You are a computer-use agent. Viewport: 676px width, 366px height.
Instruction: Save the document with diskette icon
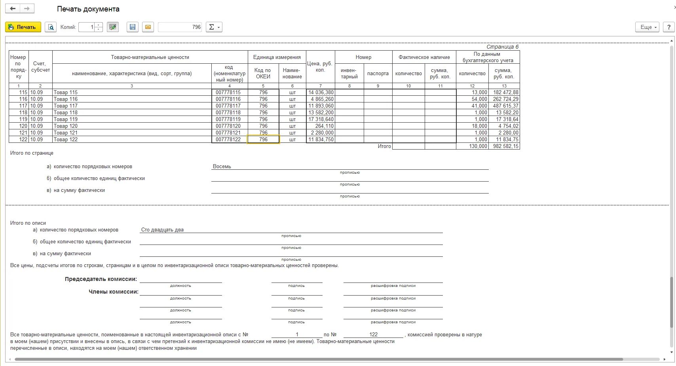pos(133,27)
